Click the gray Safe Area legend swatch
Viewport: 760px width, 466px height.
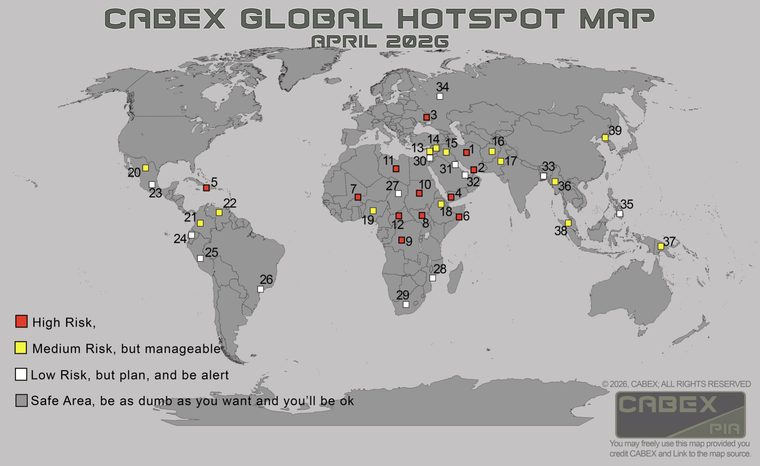[x=21, y=400]
